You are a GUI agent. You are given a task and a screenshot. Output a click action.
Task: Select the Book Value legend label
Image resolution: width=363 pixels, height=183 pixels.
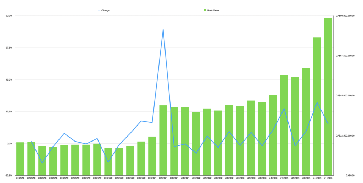click(213, 10)
